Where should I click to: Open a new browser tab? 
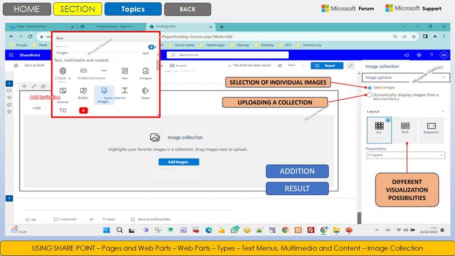(222, 27)
